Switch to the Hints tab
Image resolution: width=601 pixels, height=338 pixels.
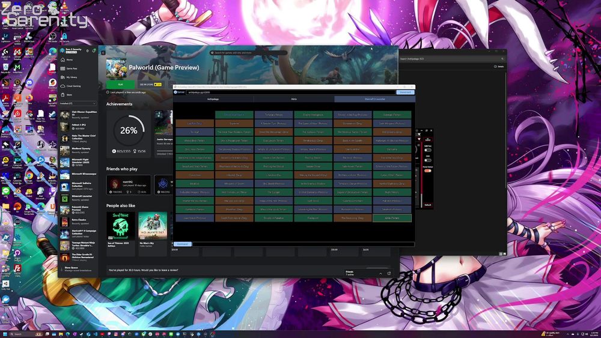294,99
